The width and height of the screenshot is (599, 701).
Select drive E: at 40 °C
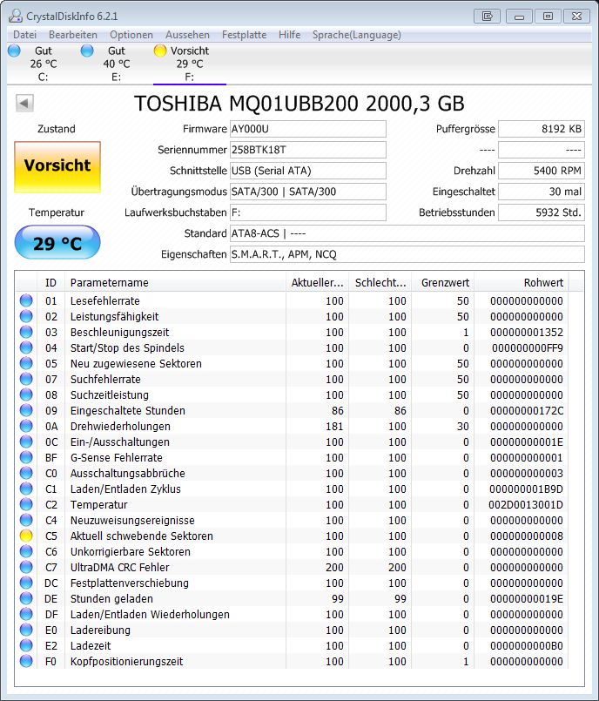click(116, 64)
